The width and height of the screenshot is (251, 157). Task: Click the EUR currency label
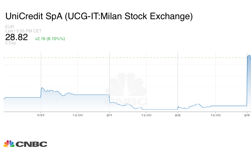point(9,27)
